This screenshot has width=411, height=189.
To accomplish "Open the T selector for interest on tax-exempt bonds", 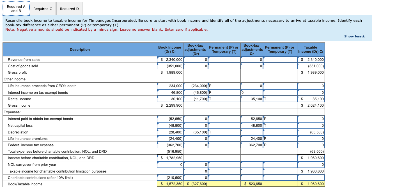I will [224, 92].
